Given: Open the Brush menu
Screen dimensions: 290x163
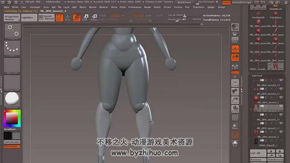Looking at the screenshot, I should (15, 7).
